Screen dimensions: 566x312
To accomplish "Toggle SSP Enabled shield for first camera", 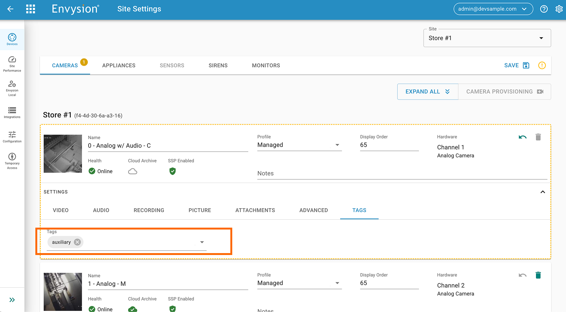I will pos(173,171).
